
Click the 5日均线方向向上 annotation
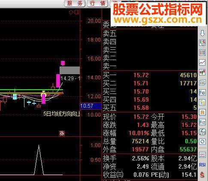62,114
